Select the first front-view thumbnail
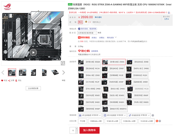This screenshot has height=135, width=174. 12,73
